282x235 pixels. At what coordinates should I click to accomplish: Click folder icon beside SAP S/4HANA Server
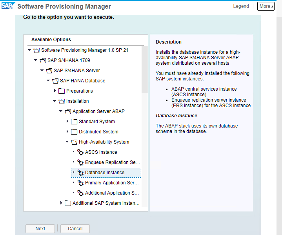(49, 71)
